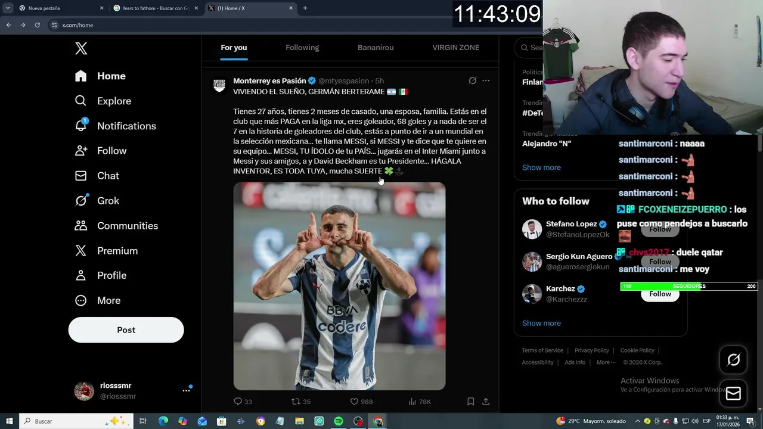Open Cookie Policy link
This screenshot has width=763, height=429.
[637, 350]
